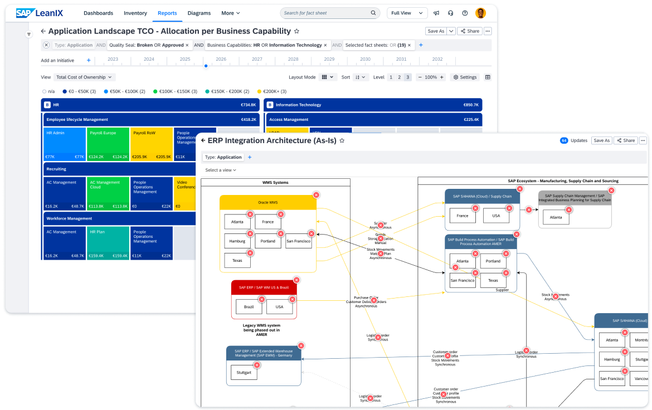The height and width of the screenshot is (410, 652).
Task: Favorite the Application Landscape TCO report star
Action: click(296, 31)
